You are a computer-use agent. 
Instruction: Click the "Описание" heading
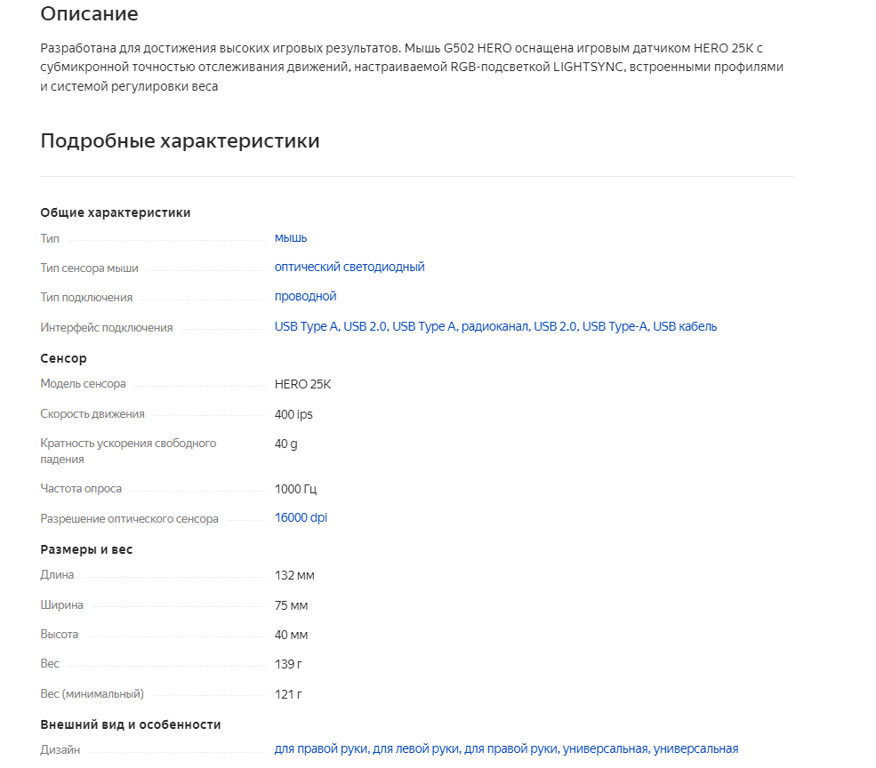pyautogui.click(x=89, y=13)
